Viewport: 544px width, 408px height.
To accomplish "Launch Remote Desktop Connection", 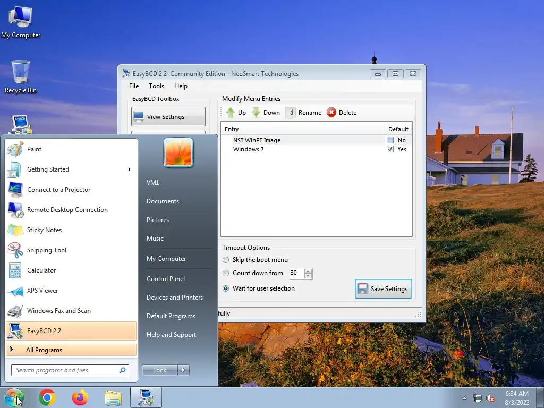I will point(71,209).
